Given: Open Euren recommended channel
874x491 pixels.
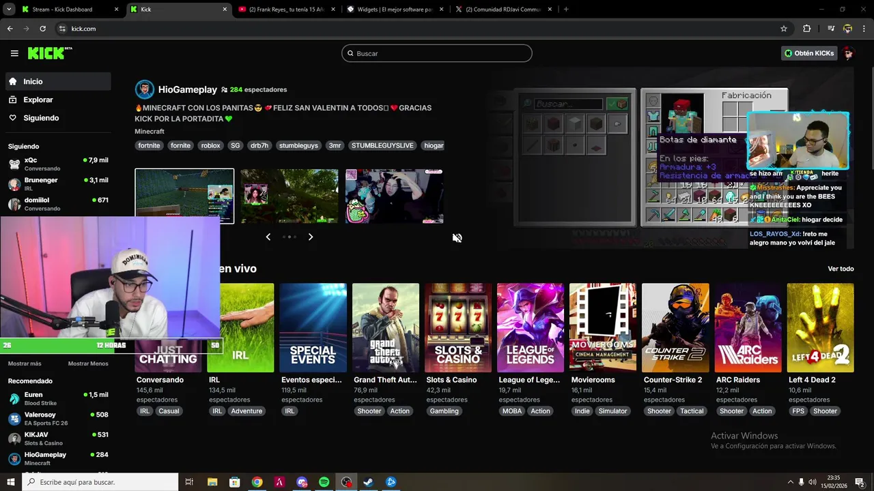Looking at the screenshot, I should click(x=57, y=398).
